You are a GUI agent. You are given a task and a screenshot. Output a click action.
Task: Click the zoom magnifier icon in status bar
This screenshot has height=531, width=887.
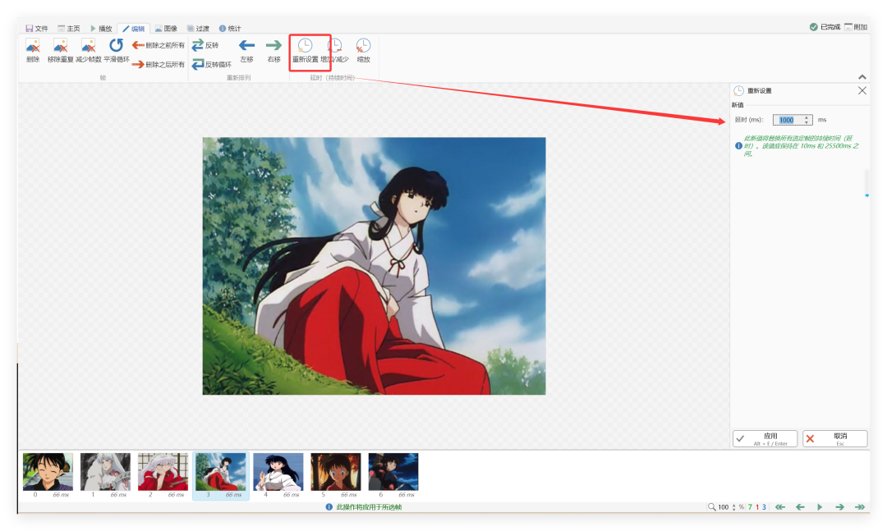(x=711, y=507)
